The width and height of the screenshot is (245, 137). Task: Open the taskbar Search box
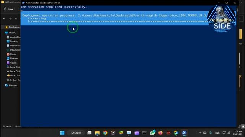(x=76, y=133)
